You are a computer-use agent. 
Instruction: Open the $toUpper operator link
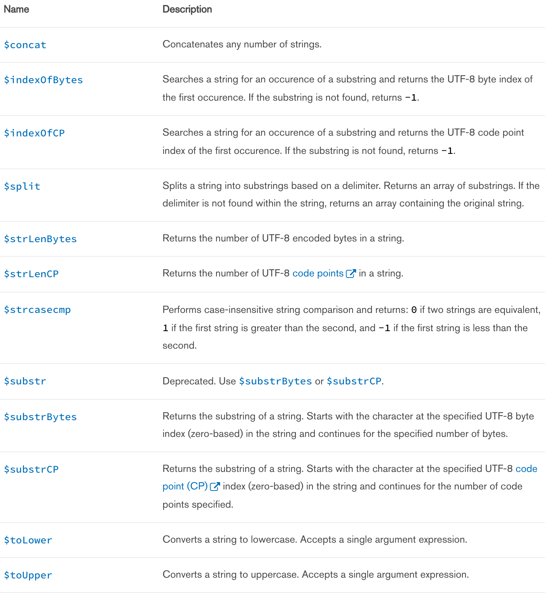pos(28,575)
